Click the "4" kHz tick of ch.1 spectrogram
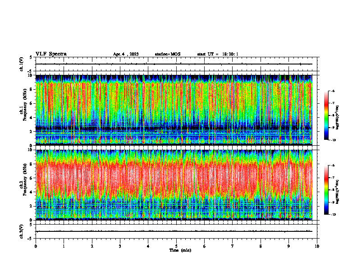Screen dimensions: 357x276 (x=32, y=118)
